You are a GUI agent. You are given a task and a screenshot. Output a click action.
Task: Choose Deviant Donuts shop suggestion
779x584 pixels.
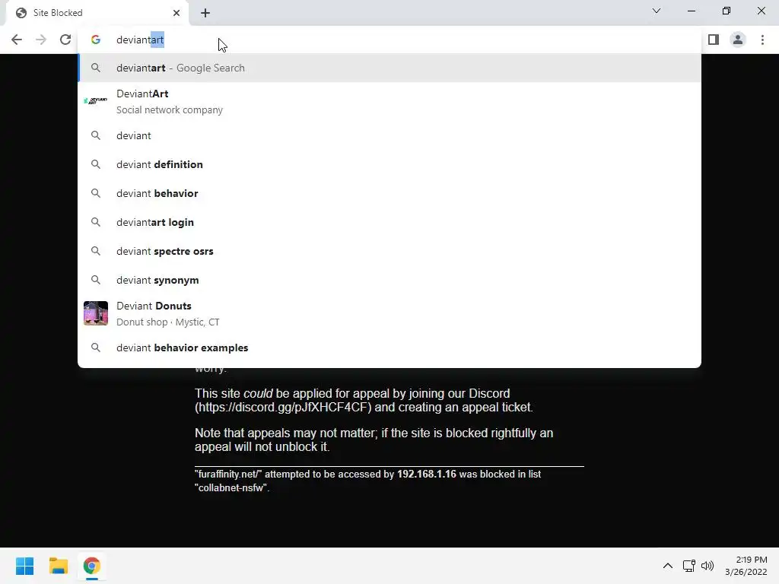pyautogui.click(x=389, y=313)
